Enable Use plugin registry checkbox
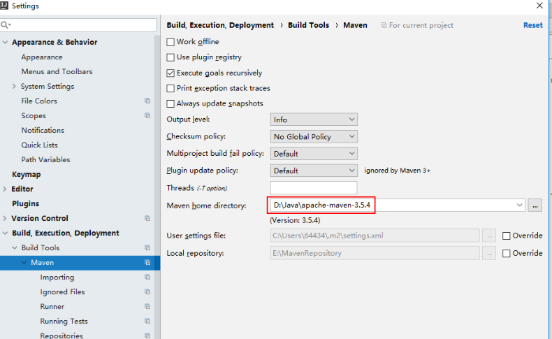This screenshot has width=552, height=339. click(170, 57)
